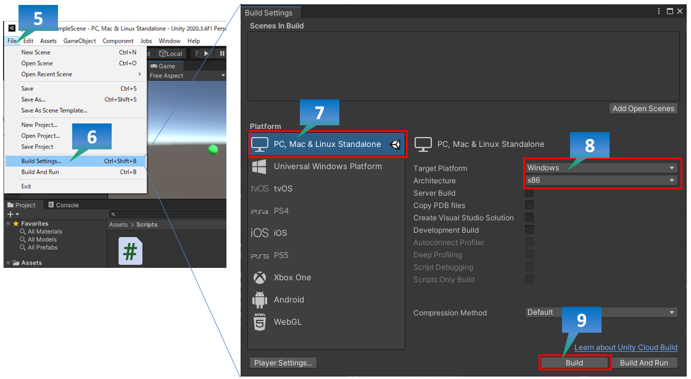Image resolution: width=691 pixels, height=379 pixels.
Task: Select the Xbox One platform
Action: [x=326, y=278]
